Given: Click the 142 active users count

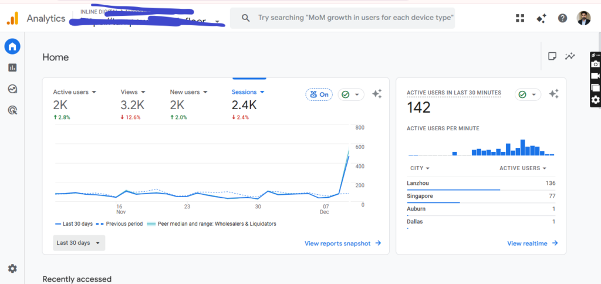Looking at the screenshot, I should point(418,108).
